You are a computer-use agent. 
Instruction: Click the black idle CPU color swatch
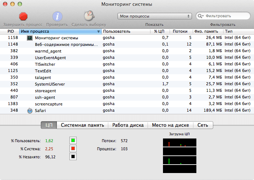click(x=73, y=156)
